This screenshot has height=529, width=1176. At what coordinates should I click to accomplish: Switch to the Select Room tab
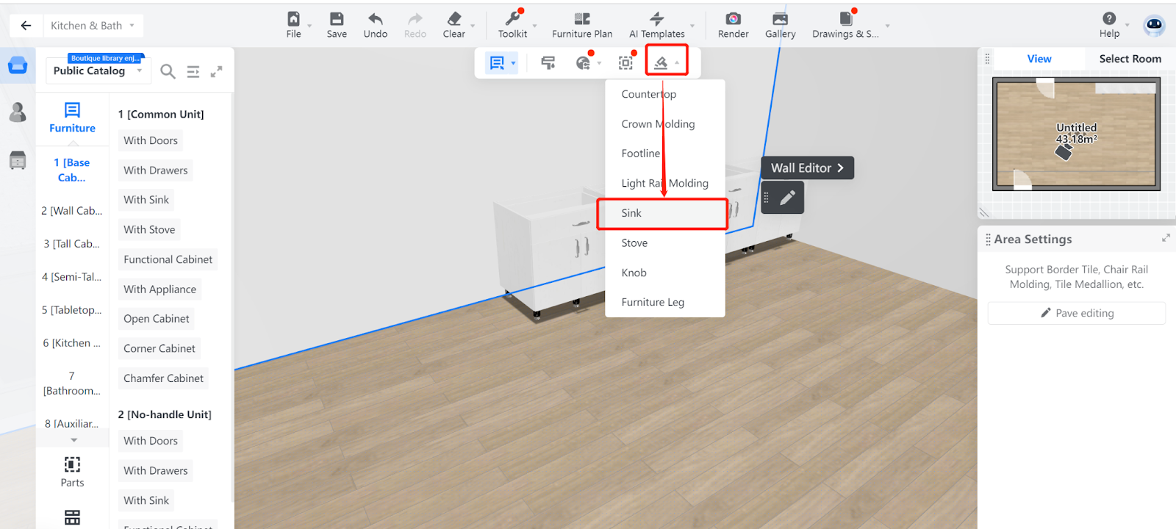[x=1130, y=59]
